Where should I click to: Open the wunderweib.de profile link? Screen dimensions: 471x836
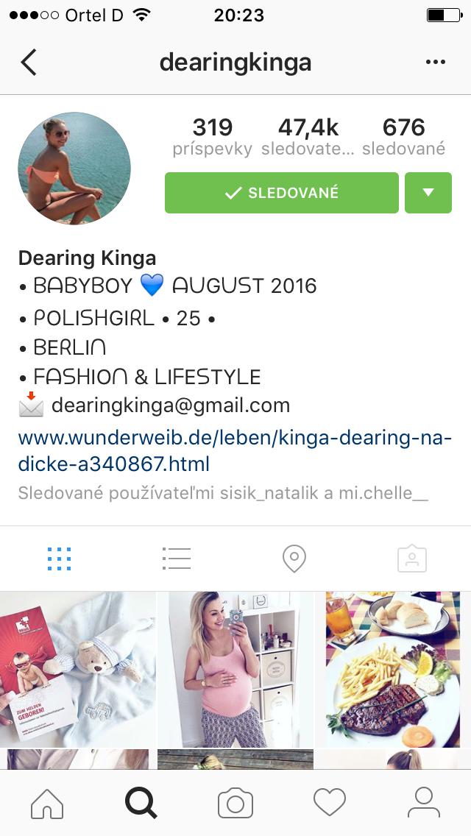point(235,452)
